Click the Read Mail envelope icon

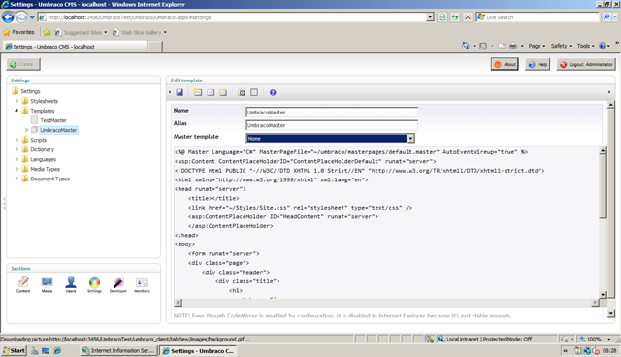point(502,46)
